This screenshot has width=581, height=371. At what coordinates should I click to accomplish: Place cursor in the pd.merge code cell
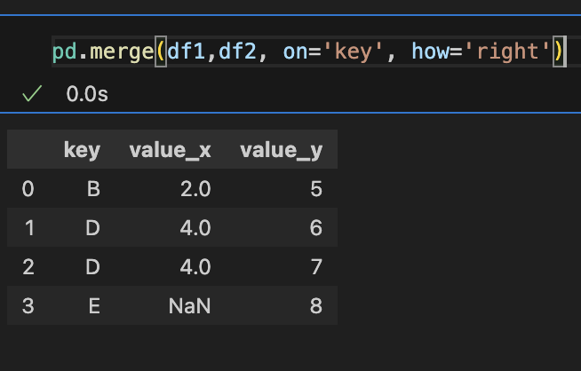315,51
